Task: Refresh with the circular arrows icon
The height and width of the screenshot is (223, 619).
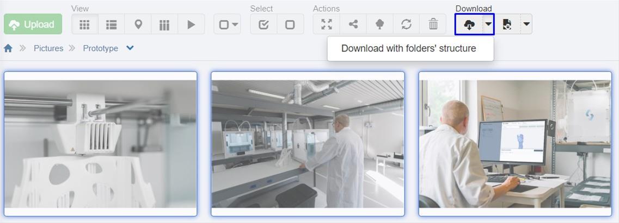Action: (406, 24)
